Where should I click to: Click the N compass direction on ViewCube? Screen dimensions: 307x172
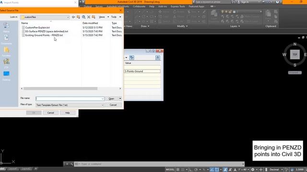pos(295,44)
